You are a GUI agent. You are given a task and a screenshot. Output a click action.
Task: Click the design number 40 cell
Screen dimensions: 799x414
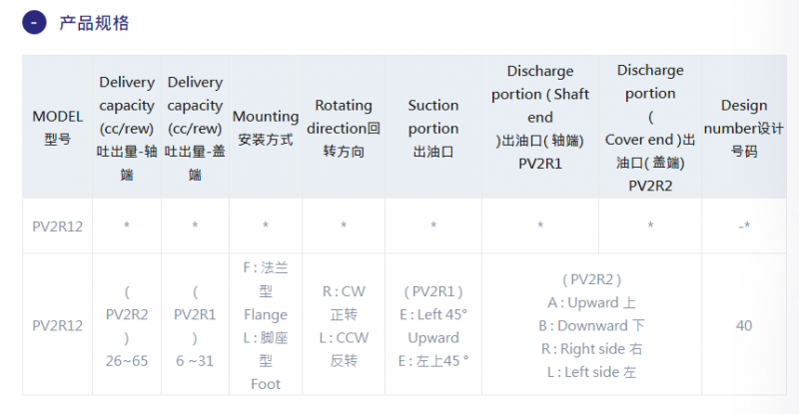(x=744, y=325)
